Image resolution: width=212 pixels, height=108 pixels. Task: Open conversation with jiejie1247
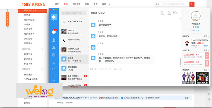(x=74, y=32)
